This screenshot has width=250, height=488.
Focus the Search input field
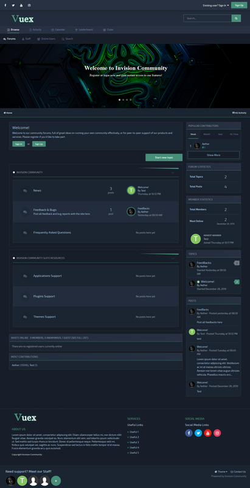[x=207, y=18]
